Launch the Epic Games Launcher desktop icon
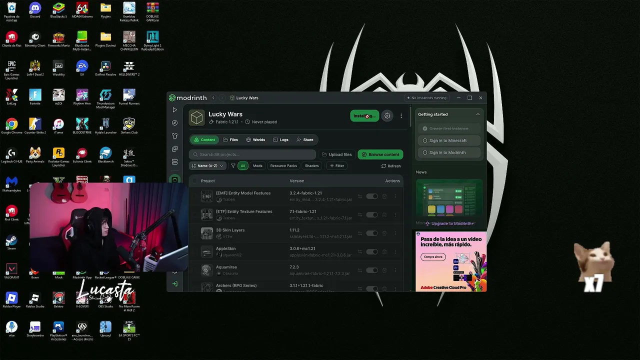The width and height of the screenshot is (640, 360). [x=11, y=70]
